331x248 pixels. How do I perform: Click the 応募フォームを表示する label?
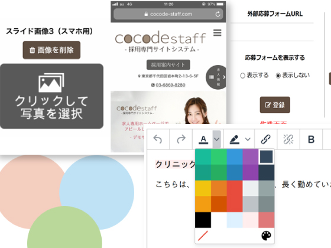[275, 58]
